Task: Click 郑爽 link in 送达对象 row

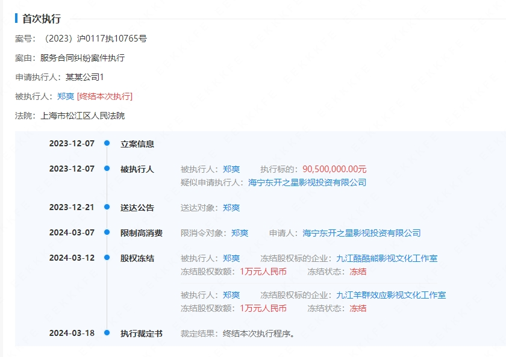Action: pyautogui.click(x=231, y=208)
